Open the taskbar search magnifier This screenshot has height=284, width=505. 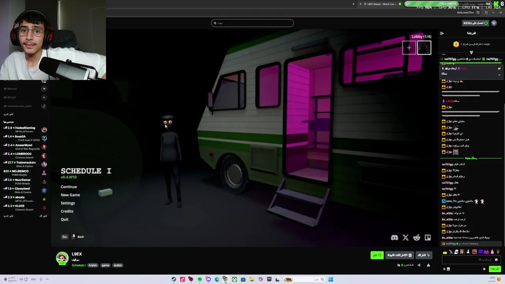click(x=322, y=279)
